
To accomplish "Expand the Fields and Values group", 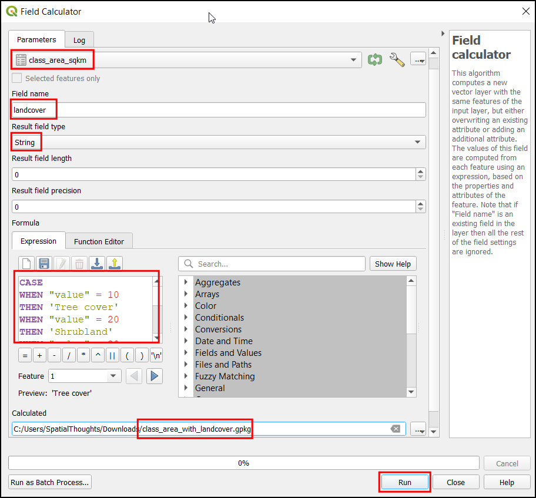I will coord(186,352).
